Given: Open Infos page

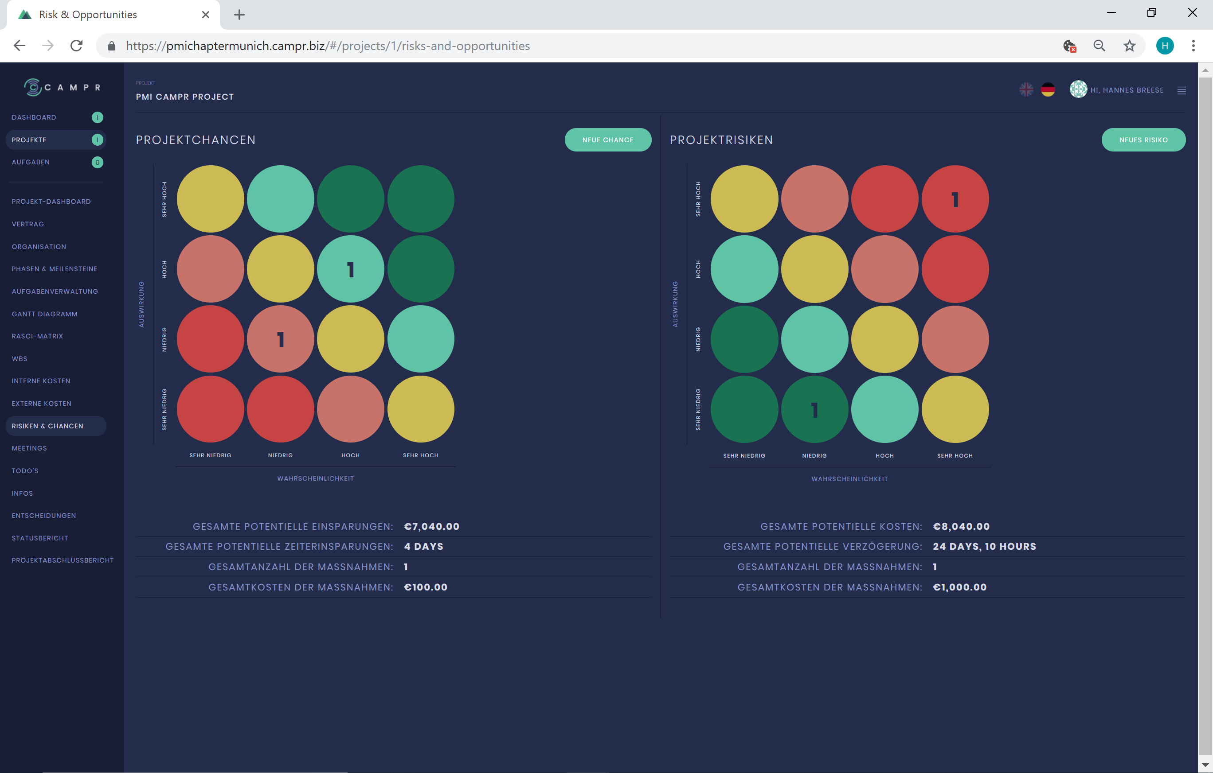Looking at the screenshot, I should (x=22, y=493).
